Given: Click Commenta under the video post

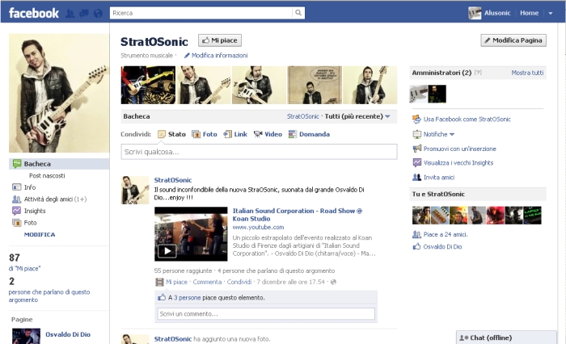Looking at the screenshot, I should click(207, 282).
